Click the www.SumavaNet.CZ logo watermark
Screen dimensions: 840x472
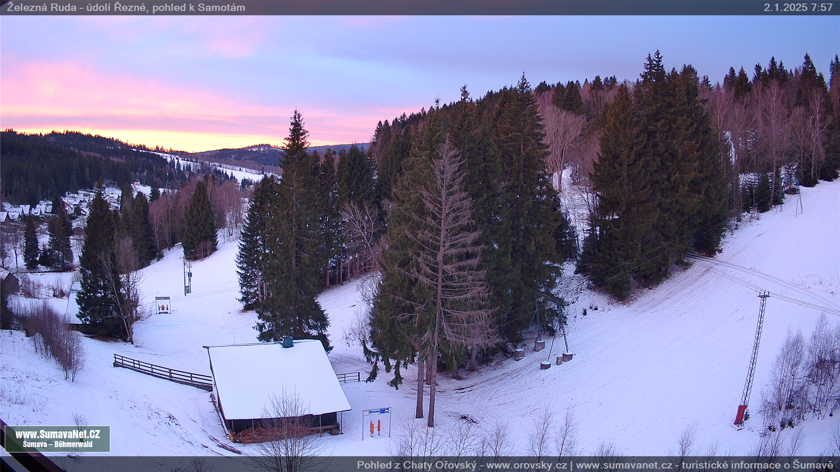[57, 434]
